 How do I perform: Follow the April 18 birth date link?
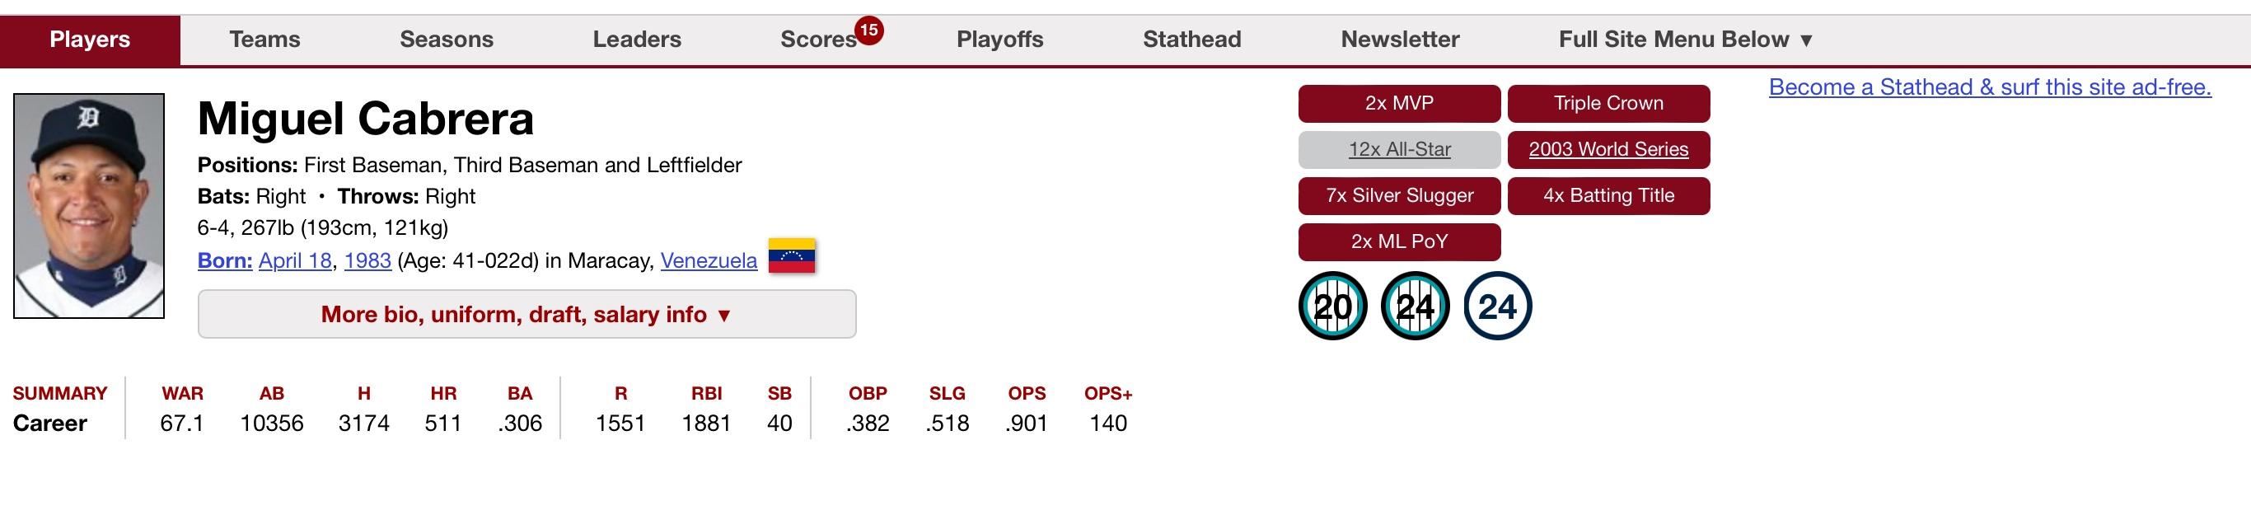pyautogui.click(x=295, y=260)
